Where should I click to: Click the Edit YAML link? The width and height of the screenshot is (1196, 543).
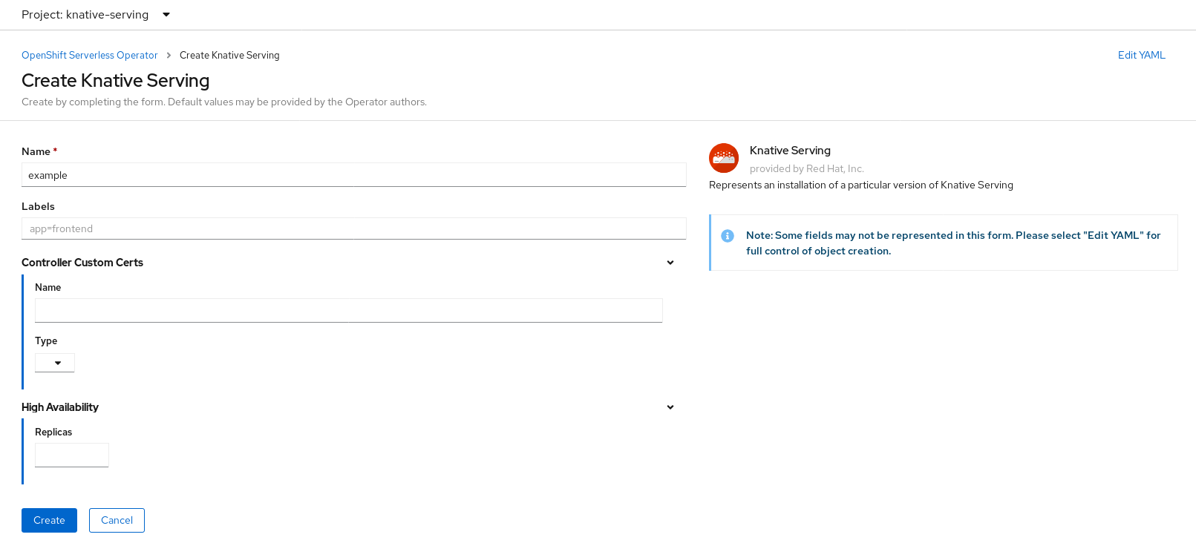coord(1141,55)
